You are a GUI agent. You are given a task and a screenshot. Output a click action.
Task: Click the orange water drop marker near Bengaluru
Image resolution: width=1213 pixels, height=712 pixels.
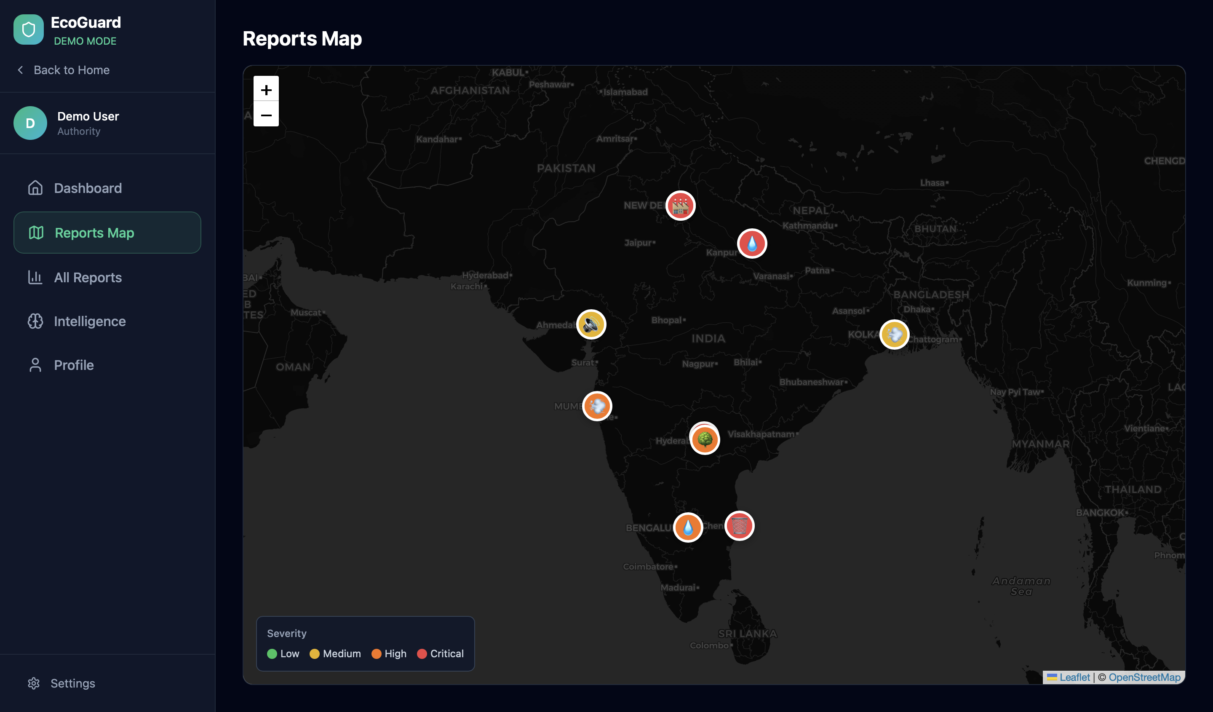tap(688, 527)
